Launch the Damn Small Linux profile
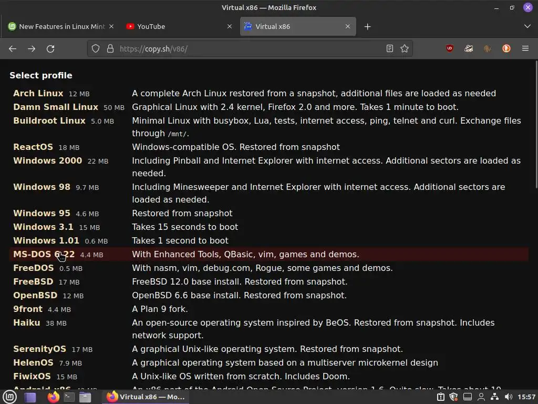Image resolution: width=538 pixels, height=404 pixels. pyautogui.click(x=56, y=107)
